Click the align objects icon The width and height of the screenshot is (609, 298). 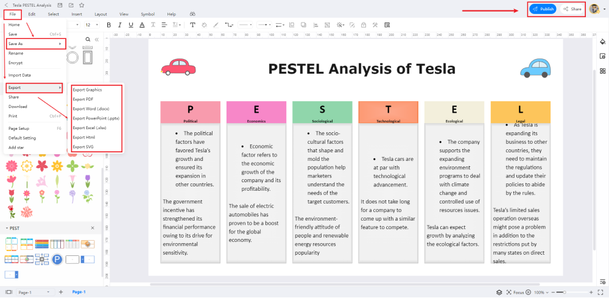click(315, 25)
